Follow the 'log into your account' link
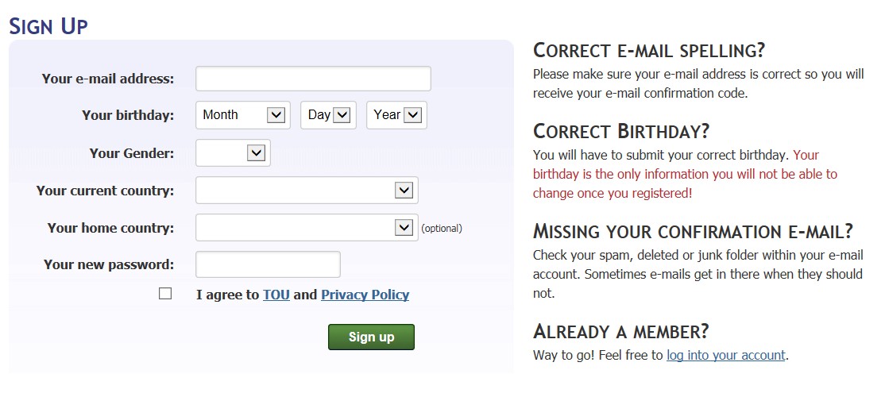Screen dimensions: 885x397 coord(726,355)
